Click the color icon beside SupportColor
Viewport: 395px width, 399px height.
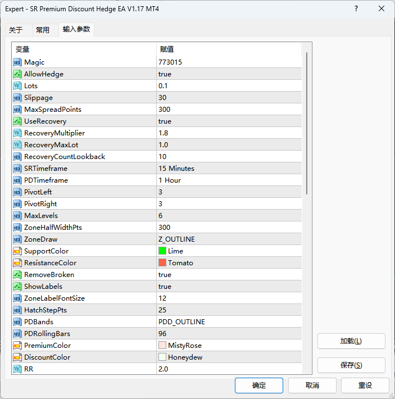tap(17, 251)
